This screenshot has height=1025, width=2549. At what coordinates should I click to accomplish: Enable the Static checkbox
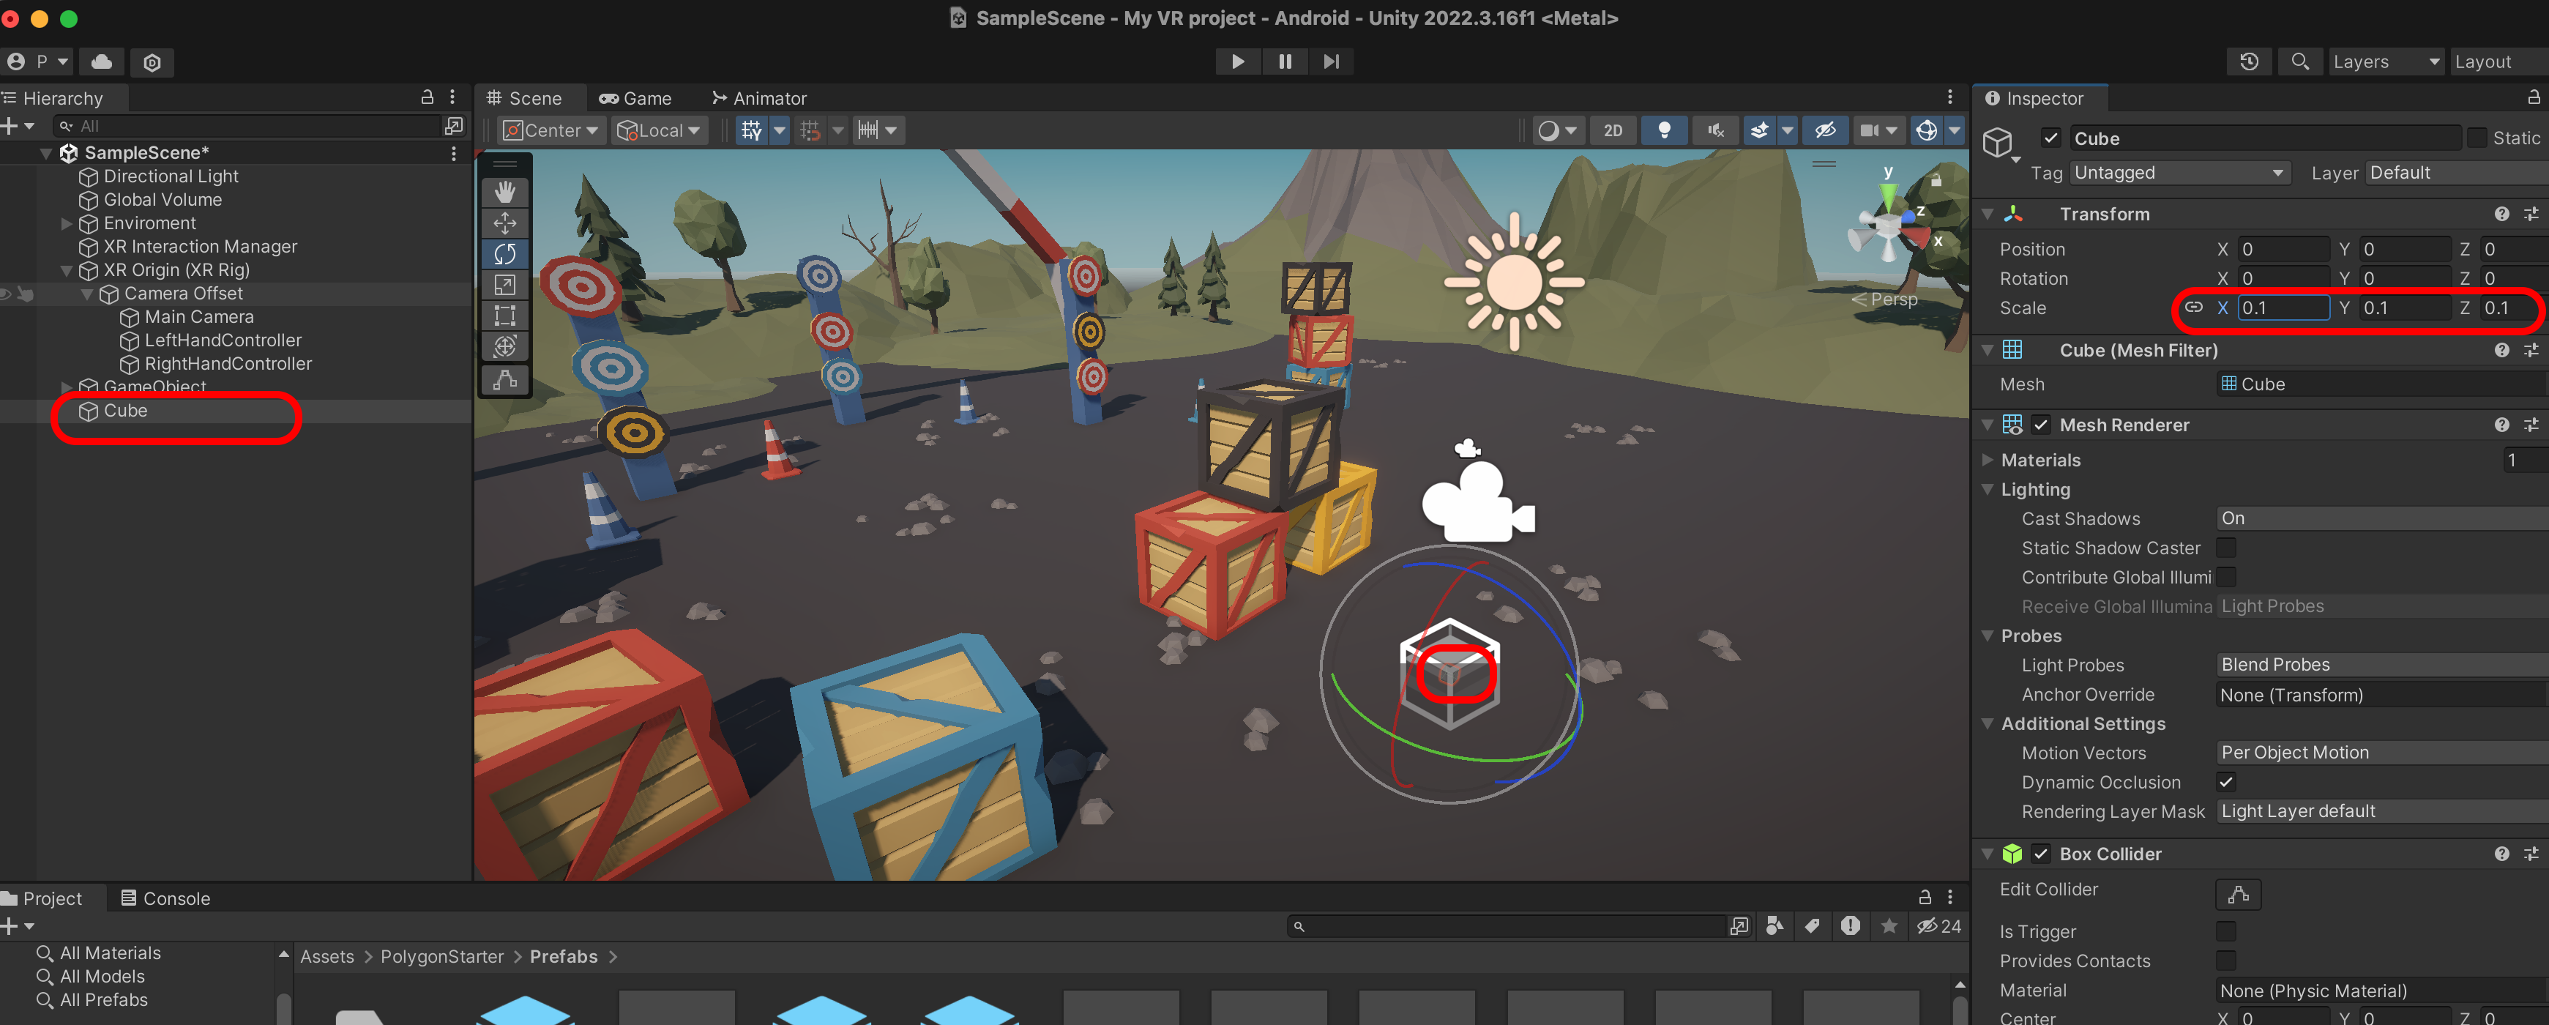click(2478, 138)
